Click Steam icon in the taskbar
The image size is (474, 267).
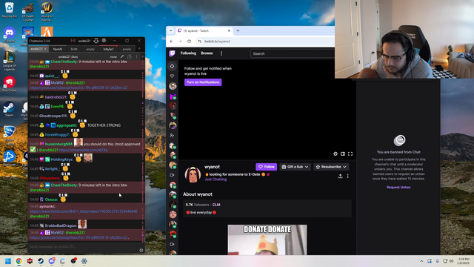(41, 261)
